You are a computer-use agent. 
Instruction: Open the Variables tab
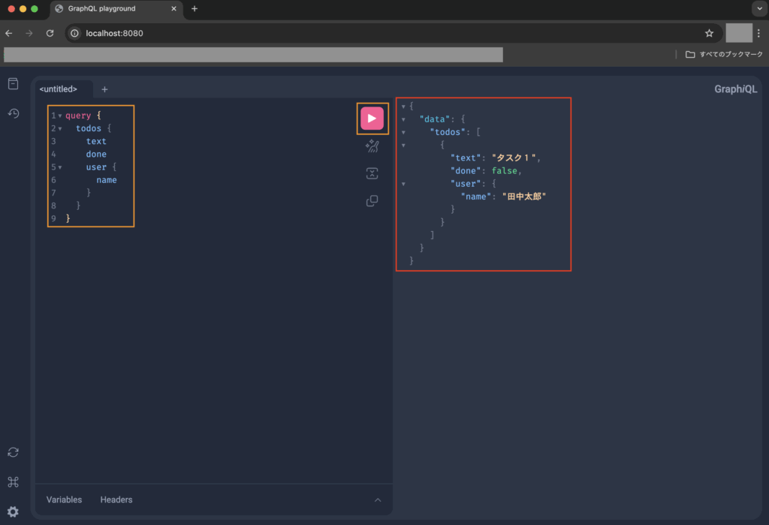coord(64,499)
